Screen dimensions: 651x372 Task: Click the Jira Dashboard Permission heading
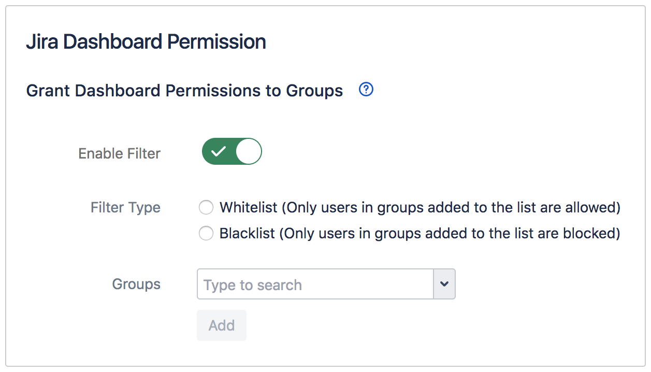pos(146,41)
